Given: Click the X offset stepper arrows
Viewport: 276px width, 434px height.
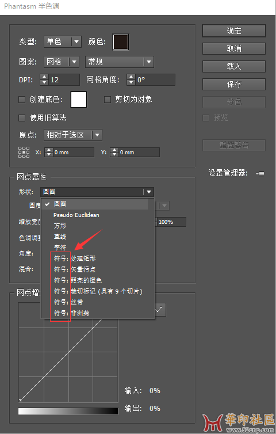Looking at the screenshot, I should (49, 152).
